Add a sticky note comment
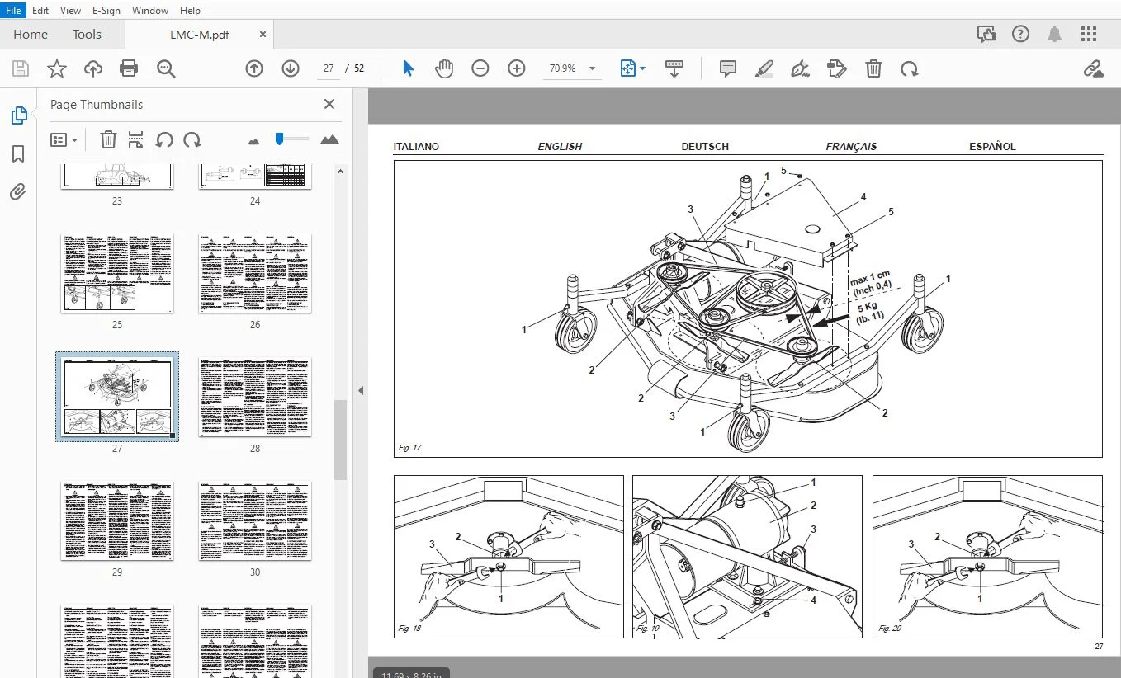The height and width of the screenshot is (678, 1121). pos(728,68)
